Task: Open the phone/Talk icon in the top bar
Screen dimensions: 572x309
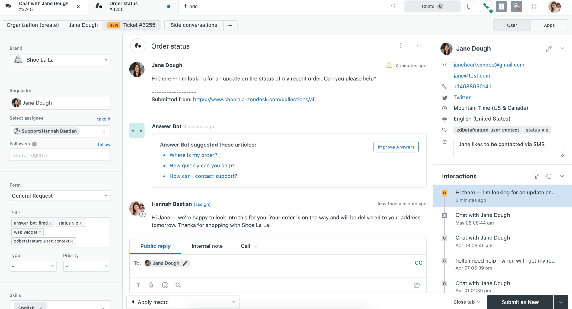Action: (x=486, y=6)
